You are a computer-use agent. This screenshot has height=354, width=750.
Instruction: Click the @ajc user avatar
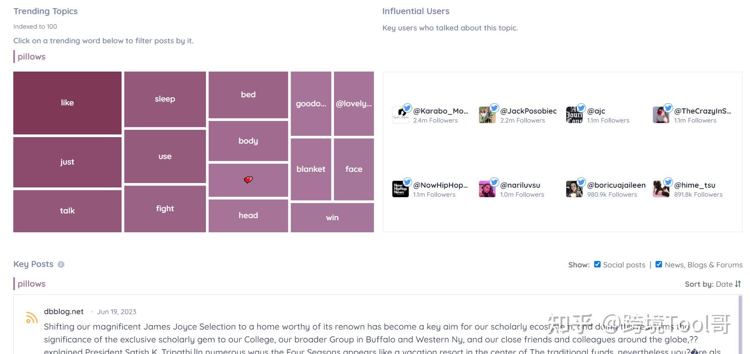(574, 115)
